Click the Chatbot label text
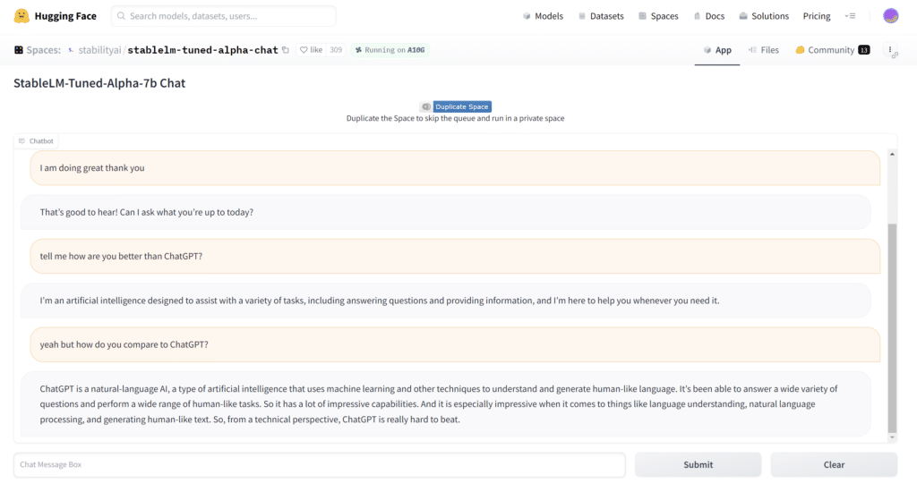The width and height of the screenshot is (917, 492). (x=41, y=140)
